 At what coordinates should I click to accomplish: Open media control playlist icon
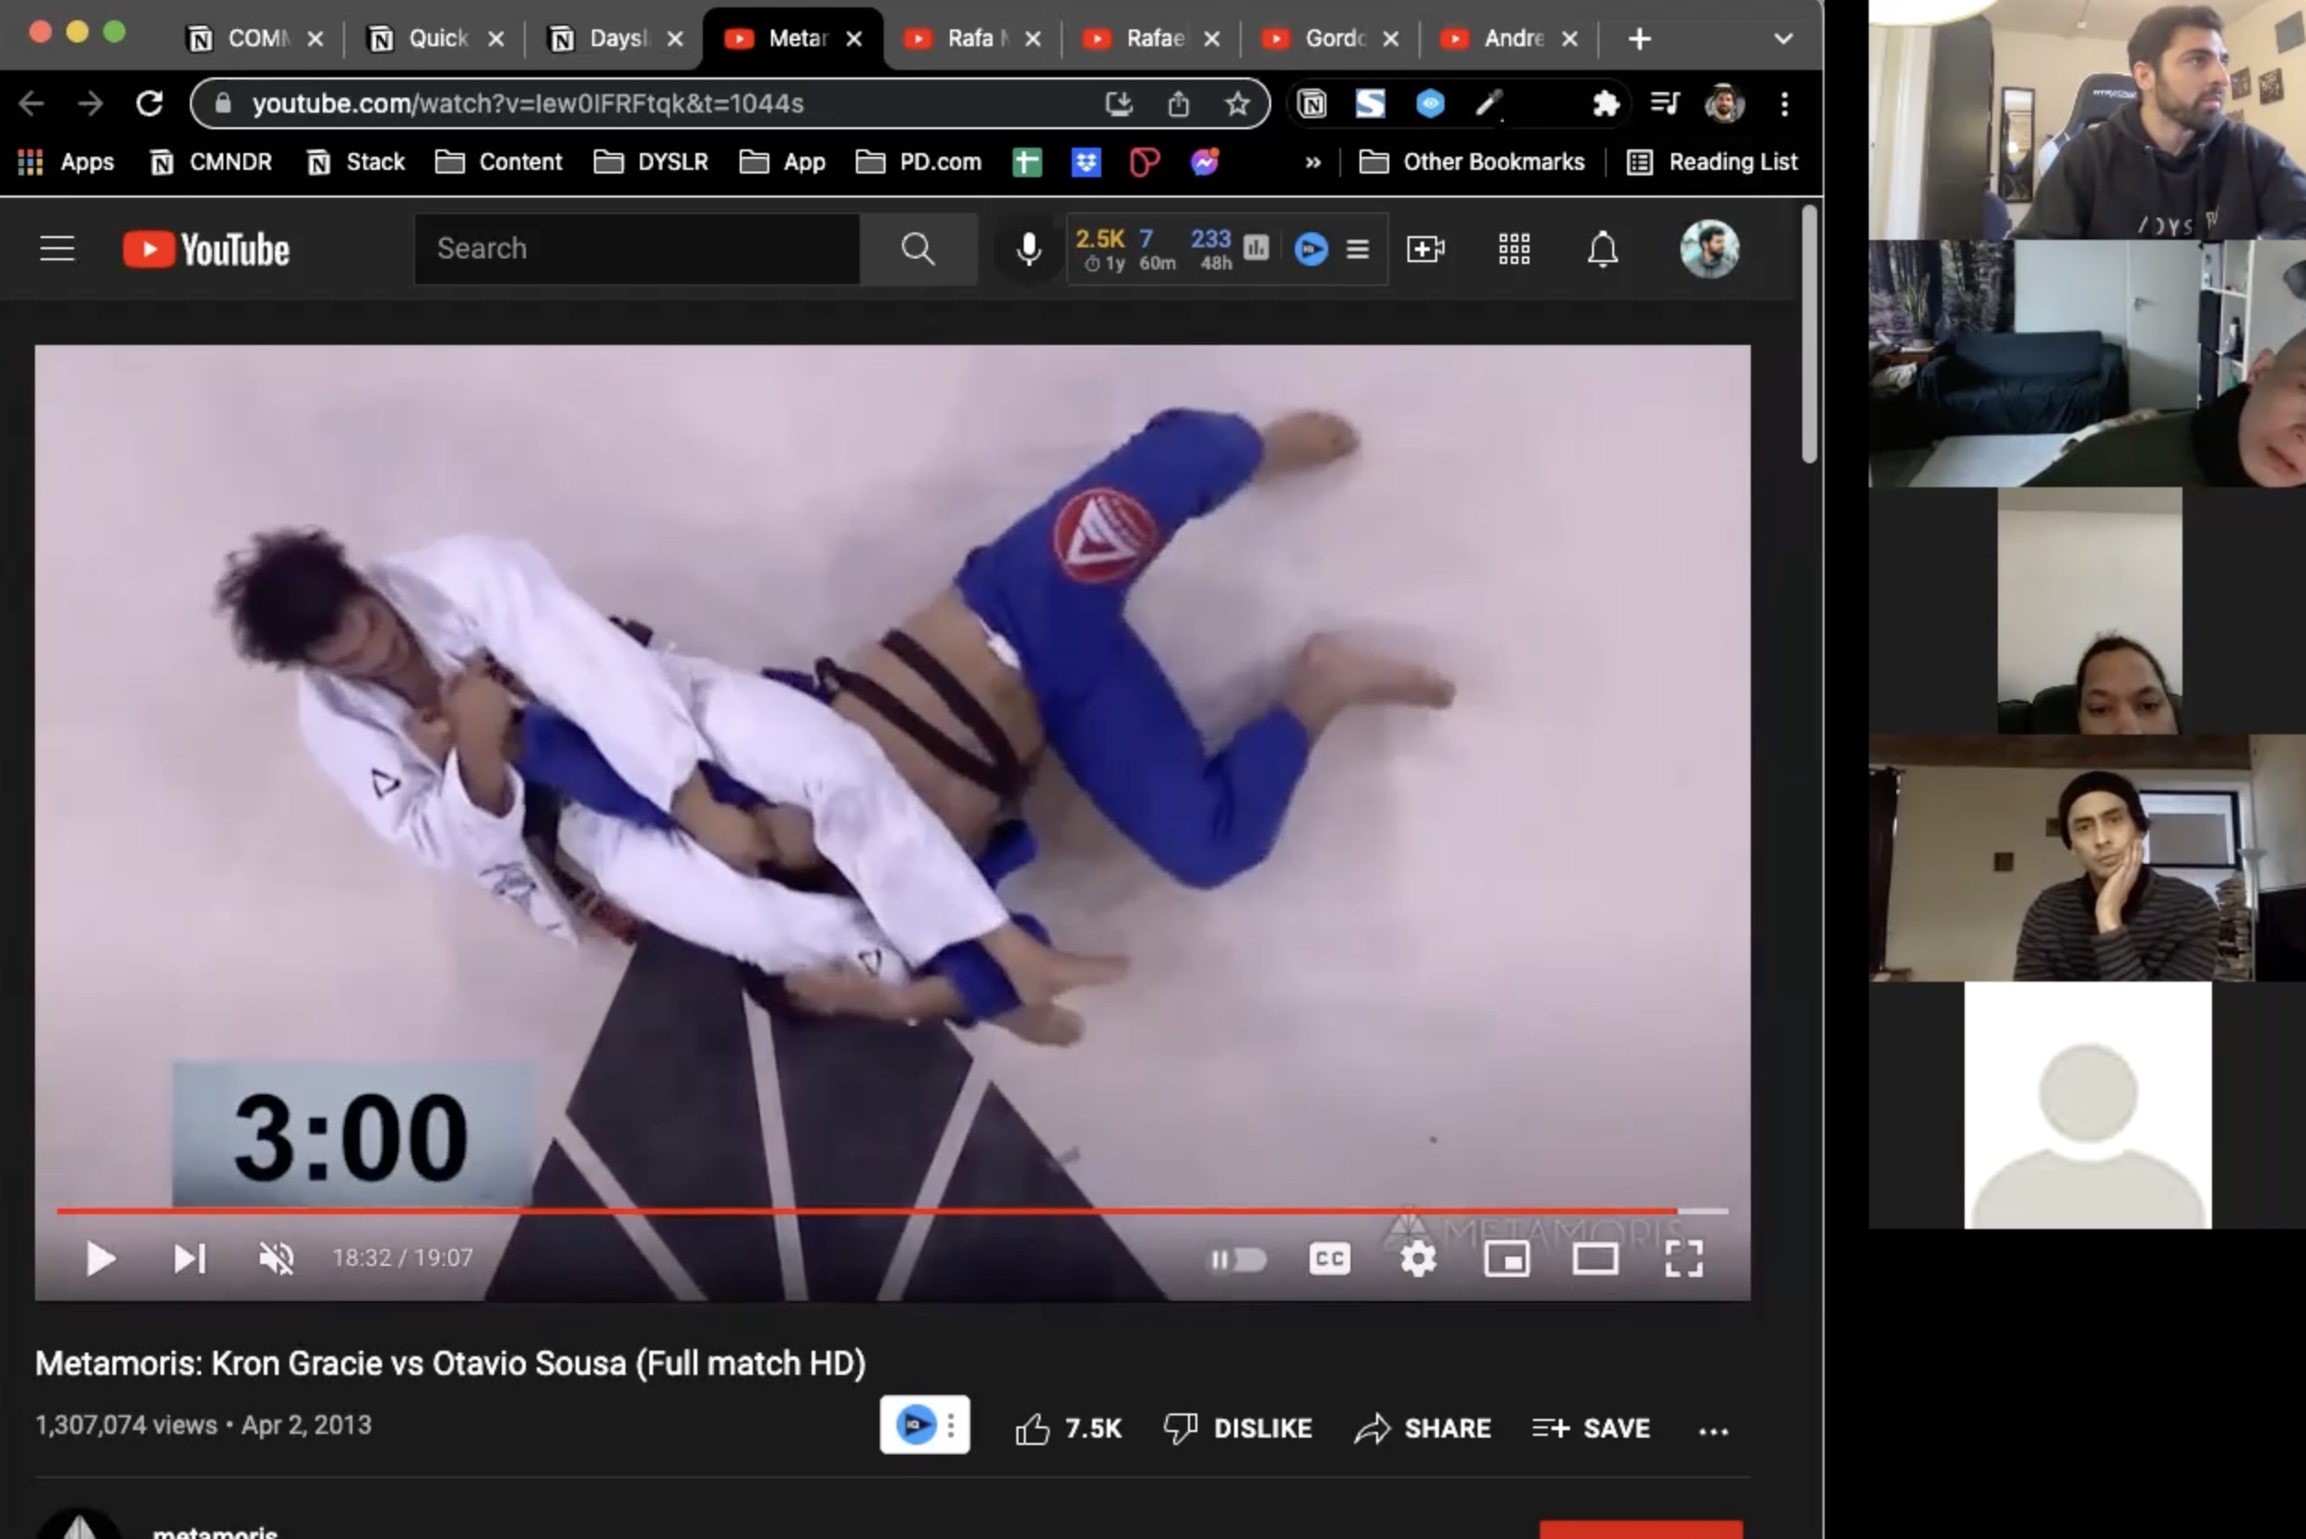pos(1665,102)
